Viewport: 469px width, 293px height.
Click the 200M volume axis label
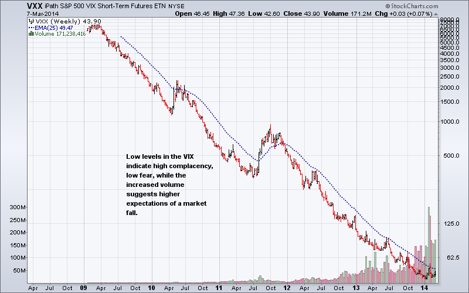pyautogui.click(x=18, y=233)
